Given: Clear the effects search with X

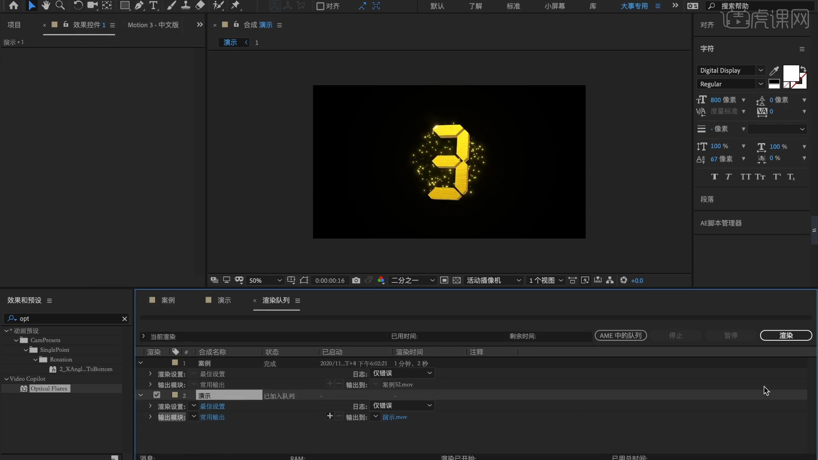Looking at the screenshot, I should tap(124, 319).
